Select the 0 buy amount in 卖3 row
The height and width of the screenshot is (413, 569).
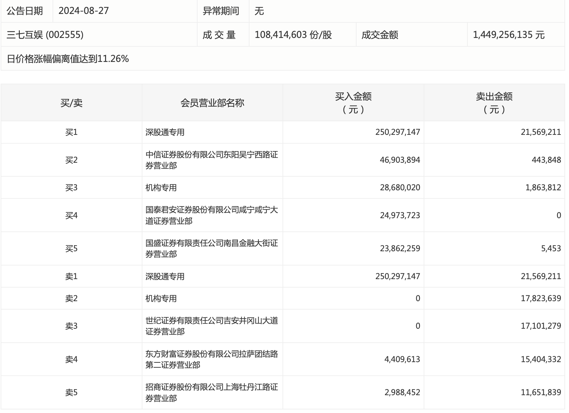coord(418,326)
